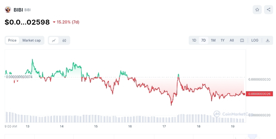Image resolution: width=276 pixels, height=139 pixels.
Task: Download chart data icon
Action: point(268,40)
